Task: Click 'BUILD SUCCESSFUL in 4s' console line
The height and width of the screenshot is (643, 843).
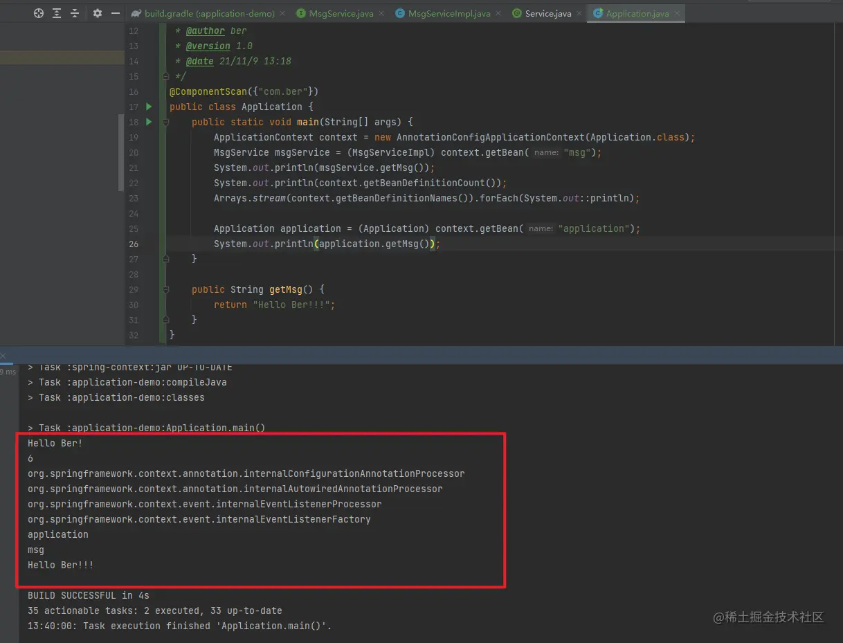Action: click(x=89, y=595)
